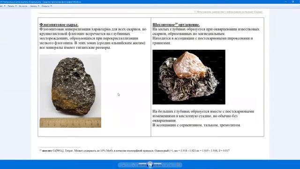Click the Эл. почта toolbar item
Screen dimensions: 300x169
(x=23, y=6)
